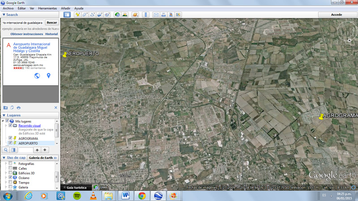Print the current map view
Image resolution: width=358 pixels, height=201 pixels.
163,15
